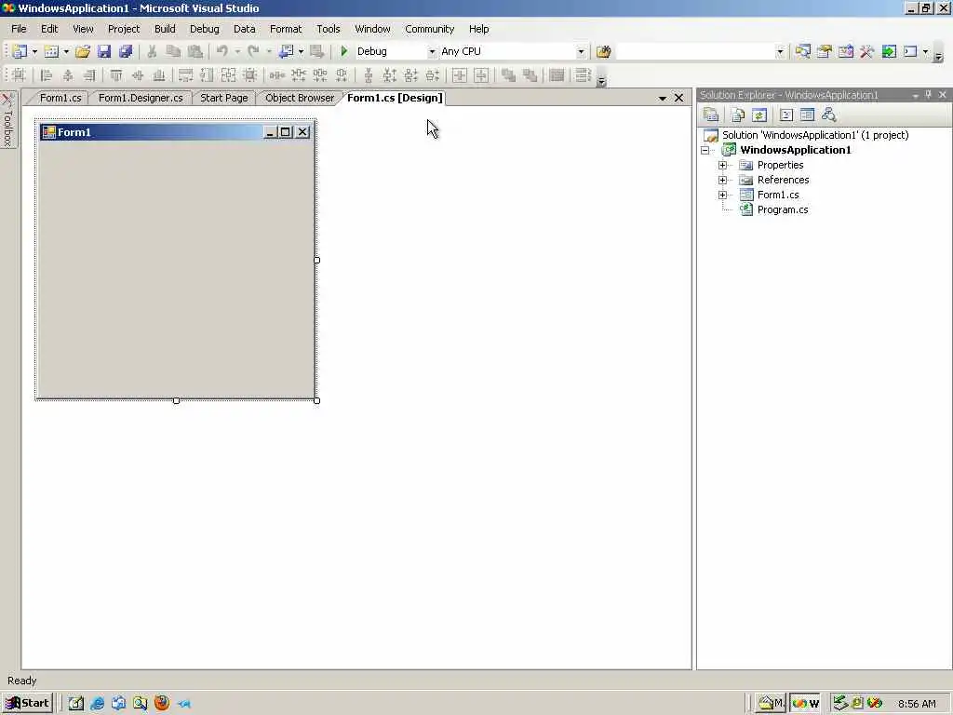Click View Designer icon in Solution Explorer
953x715 pixels.
[807, 115]
